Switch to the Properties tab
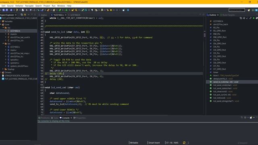This screenshot has height=145, width=258. 80,118
